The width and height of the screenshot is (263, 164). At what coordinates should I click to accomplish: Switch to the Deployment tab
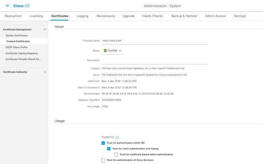(13, 16)
